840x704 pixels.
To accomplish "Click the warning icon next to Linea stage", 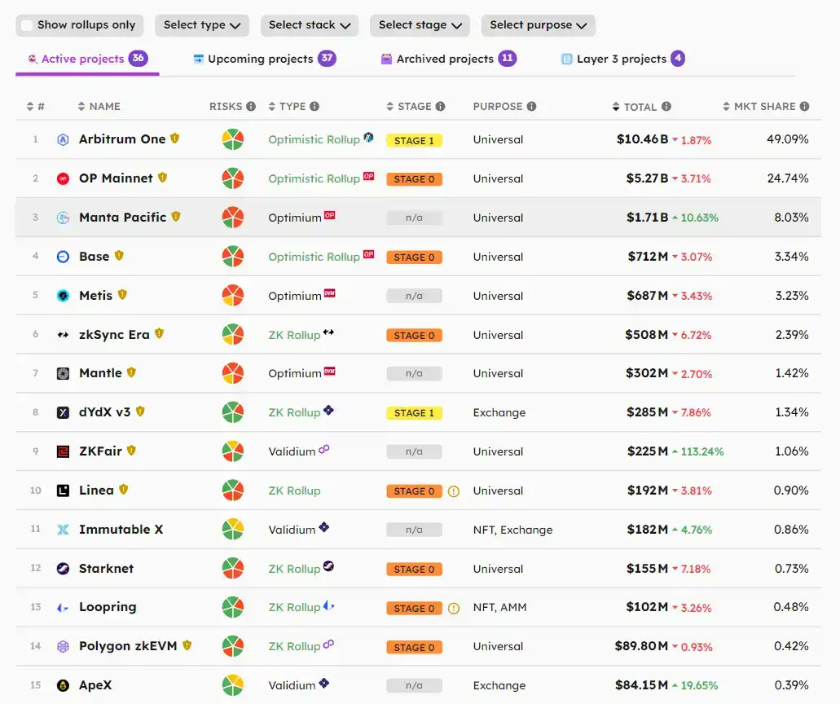I will click(x=454, y=491).
